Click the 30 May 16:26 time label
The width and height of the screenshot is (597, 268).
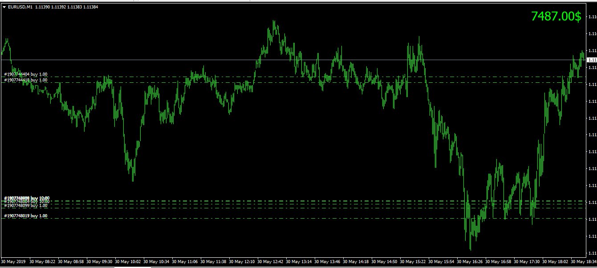tap(470, 262)
